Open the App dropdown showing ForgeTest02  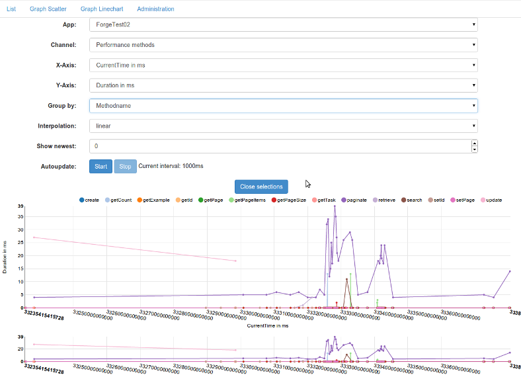tap(284, 24)
